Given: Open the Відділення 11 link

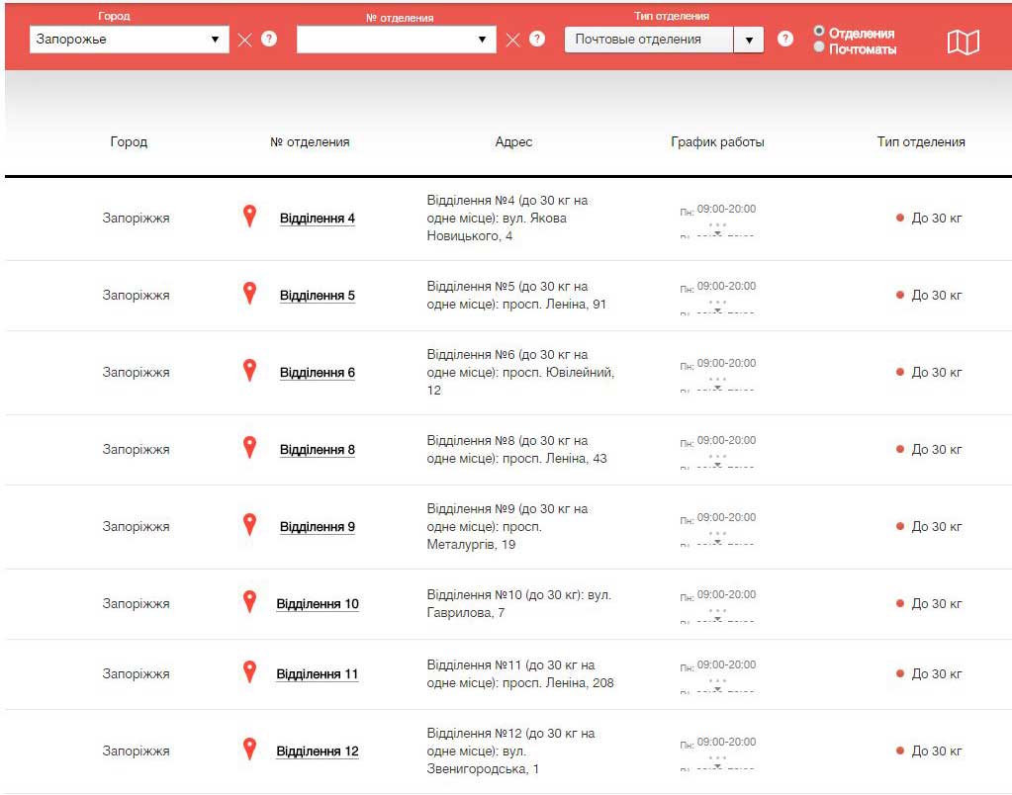Looking at the screenshot, I should (x=317, y=674).
